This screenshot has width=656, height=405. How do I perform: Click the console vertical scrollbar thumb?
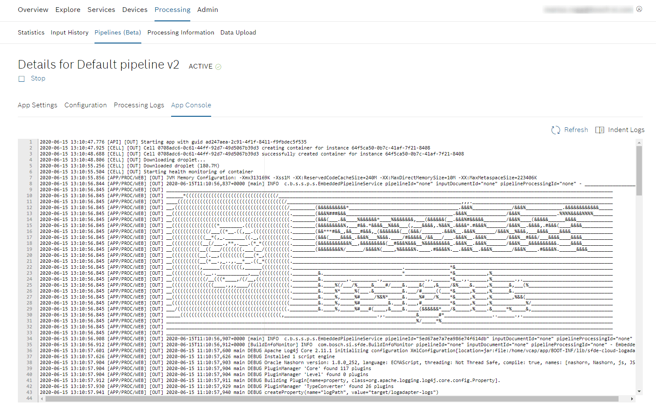tap(639, 170)
